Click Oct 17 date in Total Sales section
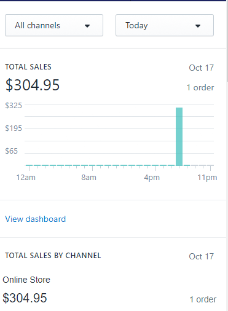This screenshot has width=228, height=311. coord(202,68)
